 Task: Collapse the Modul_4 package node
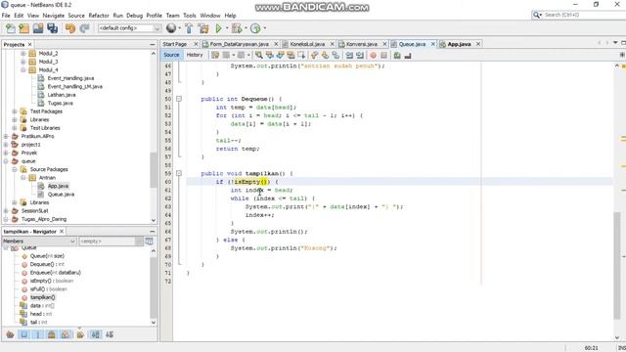pyautogui.click(x=23, y=69)
